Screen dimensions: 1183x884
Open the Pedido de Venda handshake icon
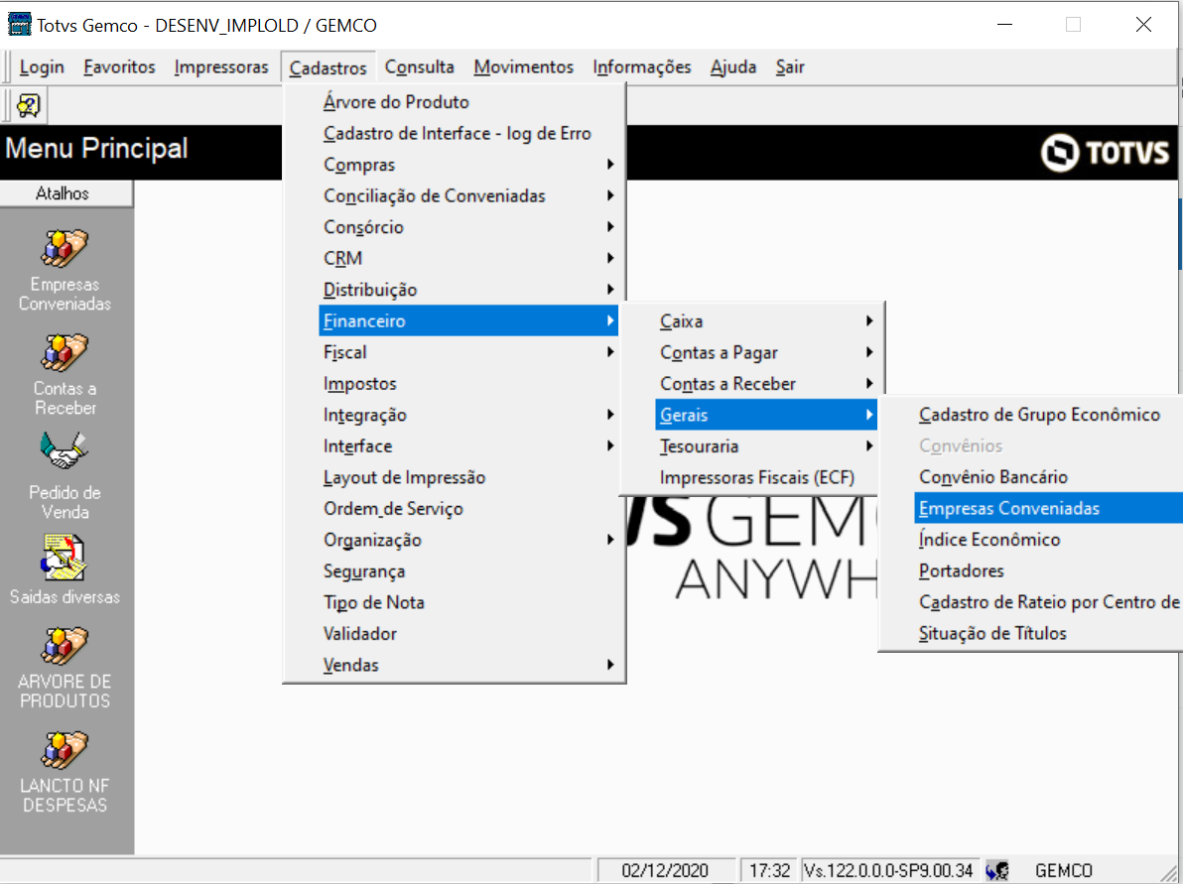tap(65, 451)
